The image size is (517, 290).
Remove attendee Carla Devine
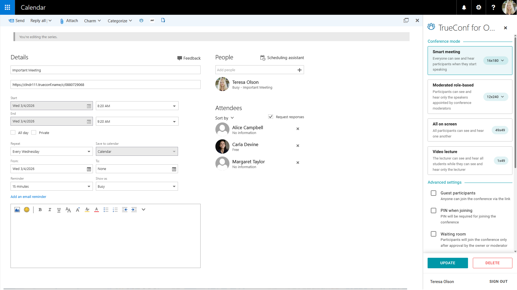[x=298, y=146]
